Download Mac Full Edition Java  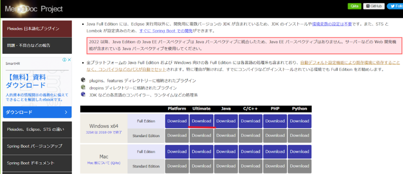[x=226, y=152]
